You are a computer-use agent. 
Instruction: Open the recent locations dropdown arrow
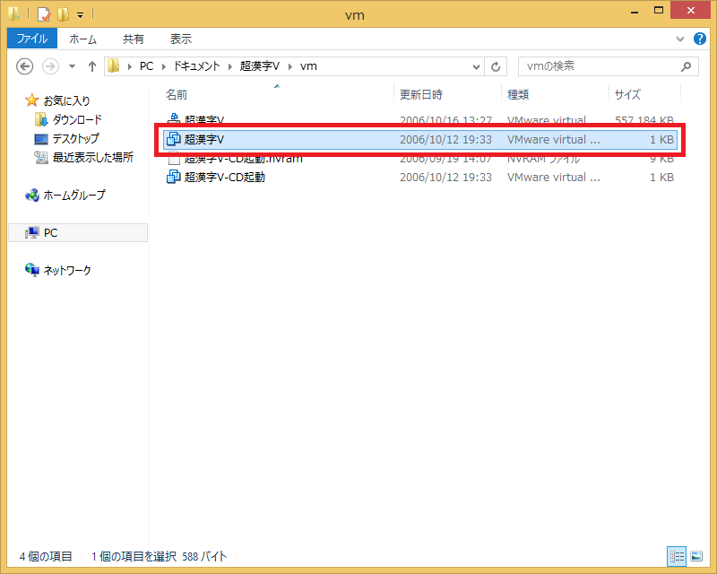pos(70,66)
